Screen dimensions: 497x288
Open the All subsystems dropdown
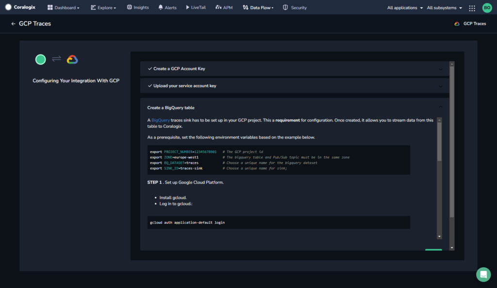[445, 8]
